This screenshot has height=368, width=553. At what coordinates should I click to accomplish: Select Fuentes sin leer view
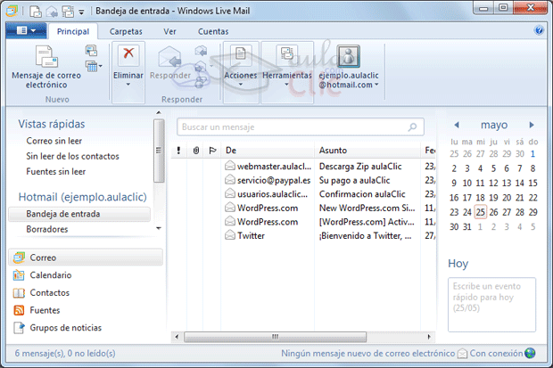55,172
